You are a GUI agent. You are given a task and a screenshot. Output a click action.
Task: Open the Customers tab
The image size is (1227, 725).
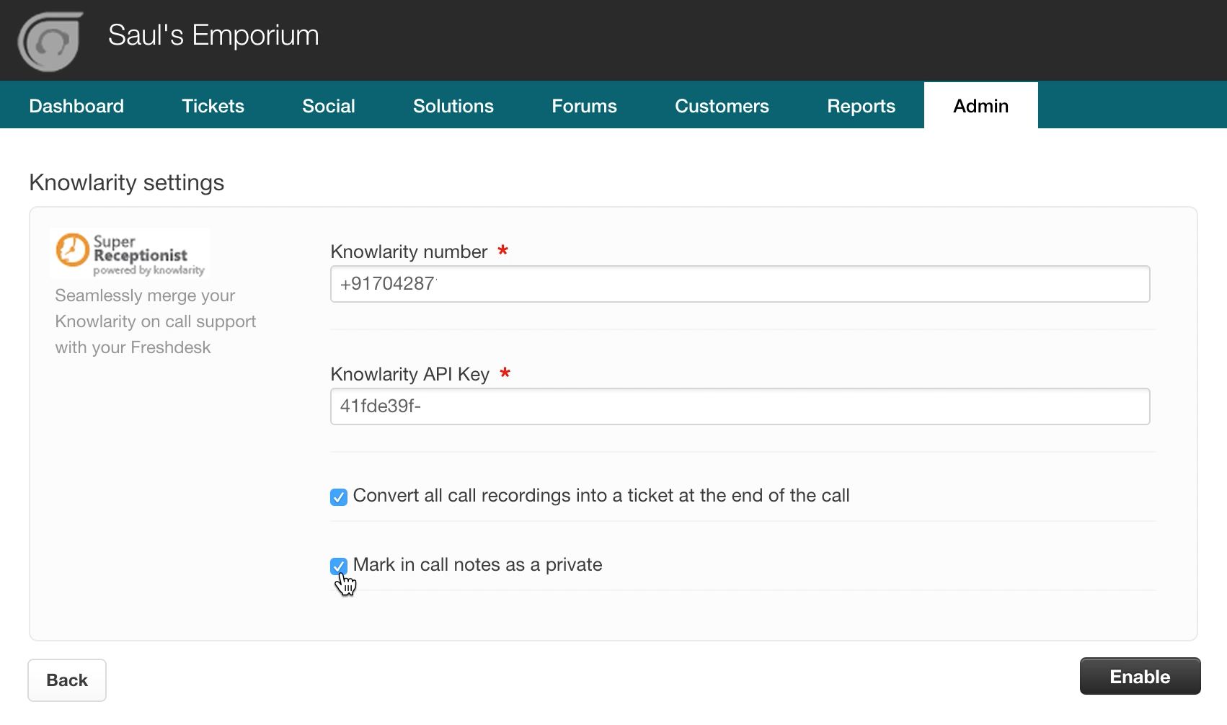tap(722, 106)
